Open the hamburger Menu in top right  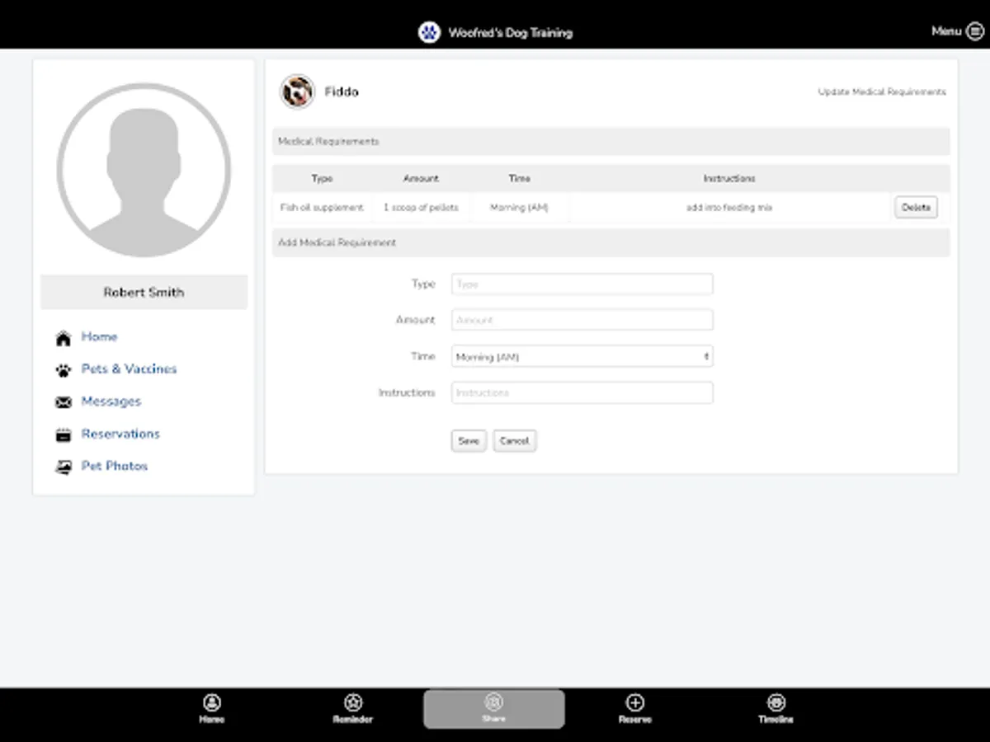(974, 31)
